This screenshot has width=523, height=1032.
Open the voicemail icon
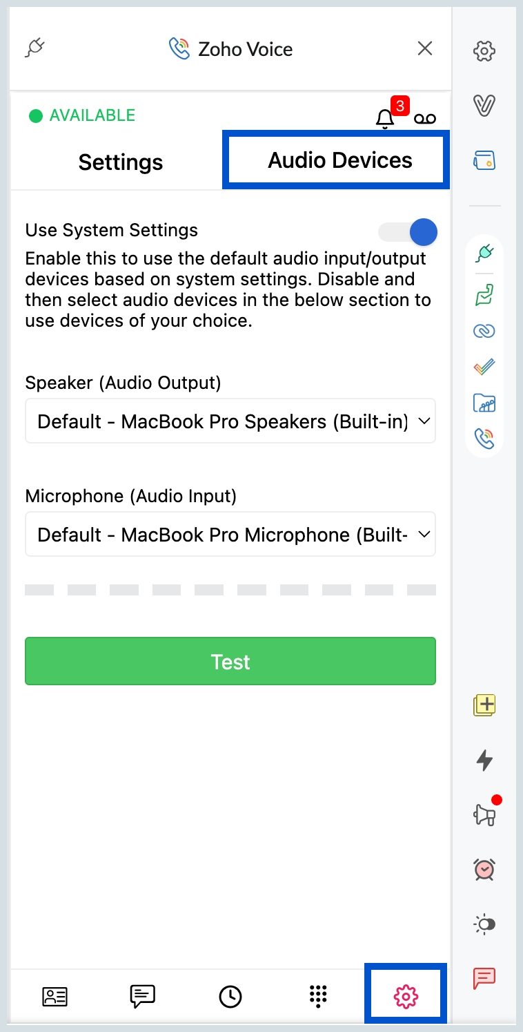click(425, 119)
